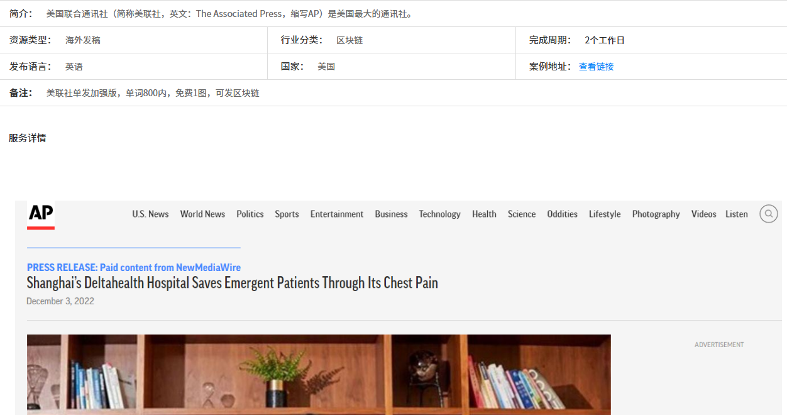This screenshot has width=787, height=415.
Task: Open the 查看链接 case link
Action: pyautogui.click(x=596, y=67)
